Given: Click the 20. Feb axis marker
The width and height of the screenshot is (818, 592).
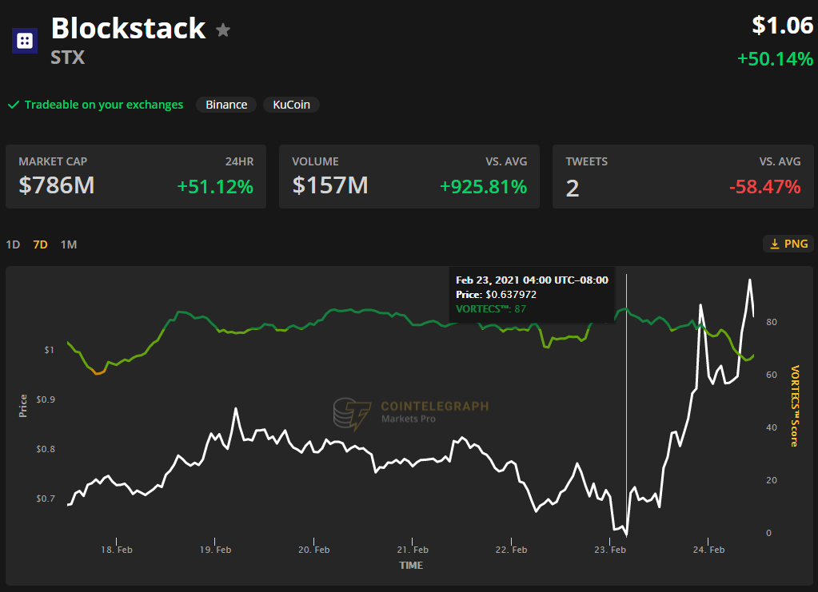Looking at the screenshot, I should coord(313,550).
